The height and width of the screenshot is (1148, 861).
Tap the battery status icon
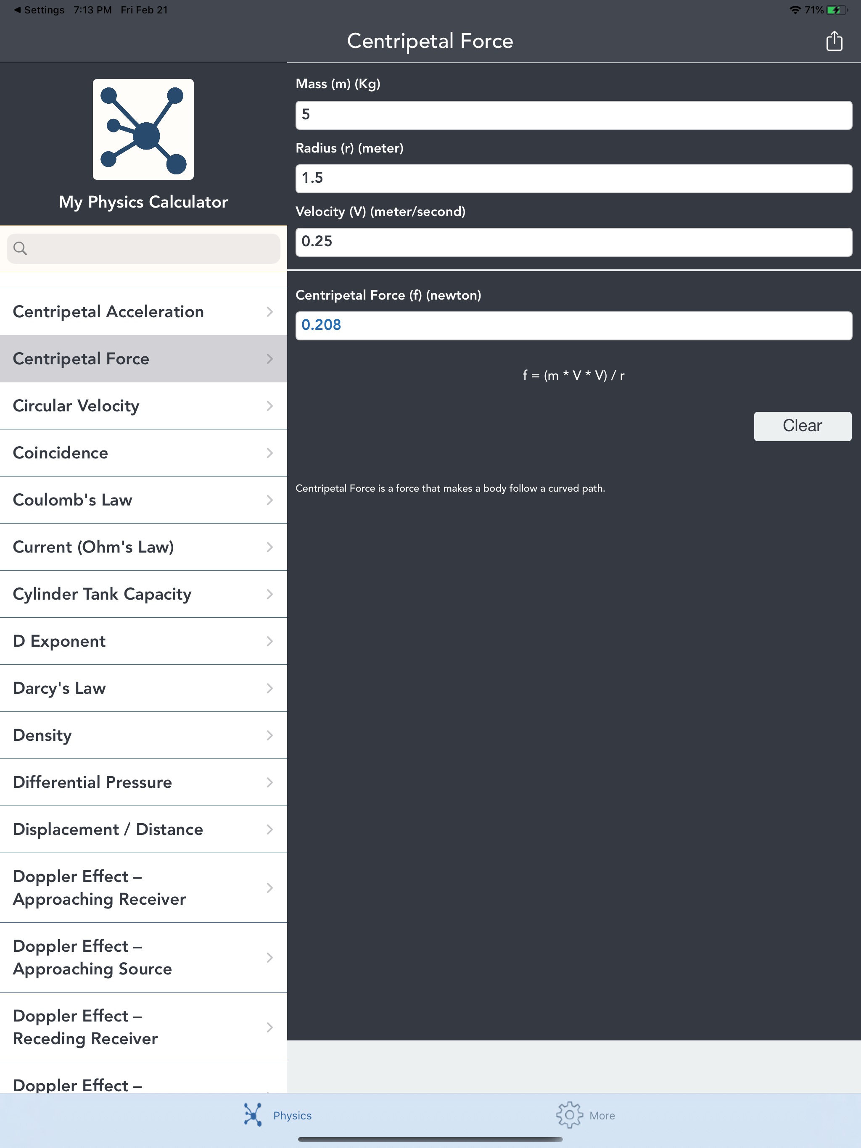pos(836,10)
